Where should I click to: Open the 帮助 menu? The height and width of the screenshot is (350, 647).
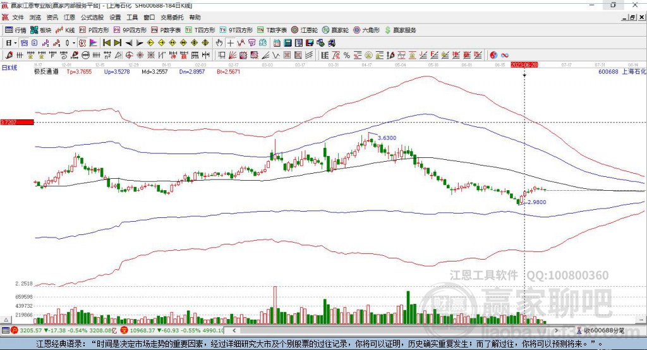(195, 17)
